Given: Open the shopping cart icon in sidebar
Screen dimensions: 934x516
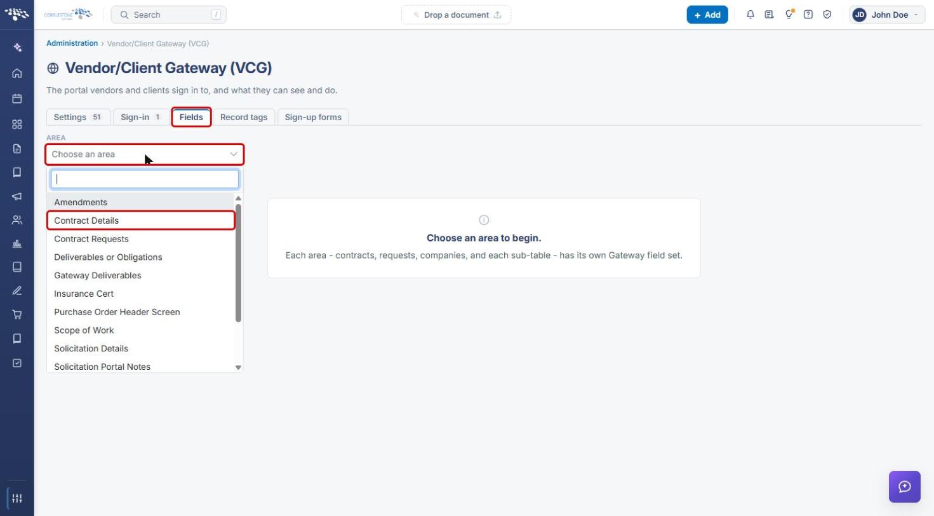Looking at the screenshot, I should (x=17, y=314).
